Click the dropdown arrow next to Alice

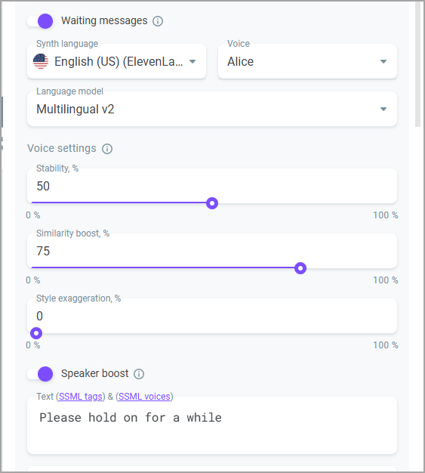click(383, 61)
